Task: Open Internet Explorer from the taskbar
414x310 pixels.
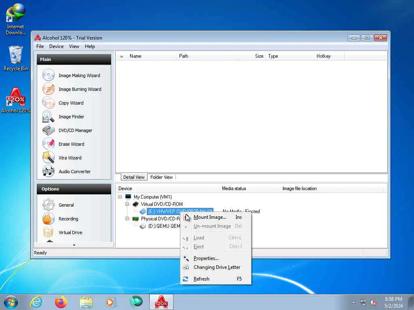Action: coord(36,302)
